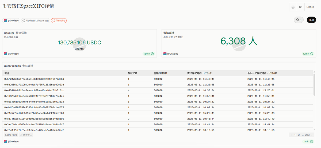321x148 pixels.
Task: Click the Trending flame badge
Action: tap(59, 20)
